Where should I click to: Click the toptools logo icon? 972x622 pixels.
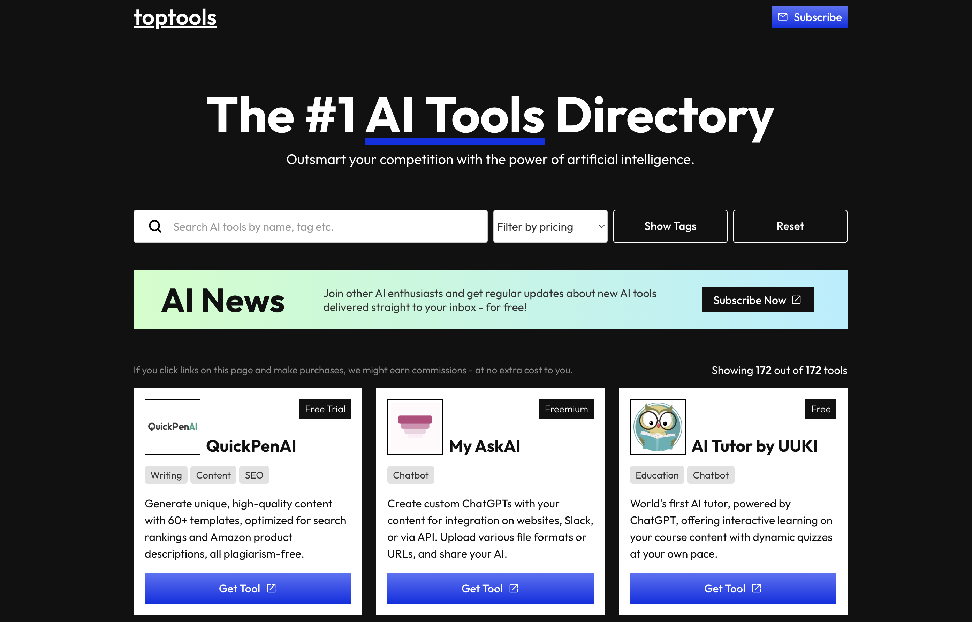174,17
